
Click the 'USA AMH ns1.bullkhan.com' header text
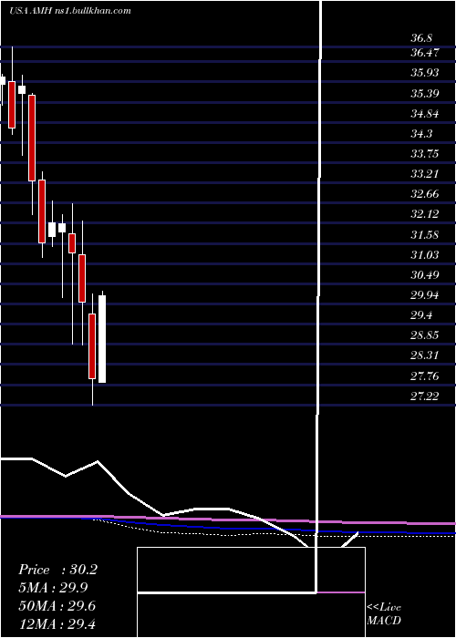tap(70, 11)
